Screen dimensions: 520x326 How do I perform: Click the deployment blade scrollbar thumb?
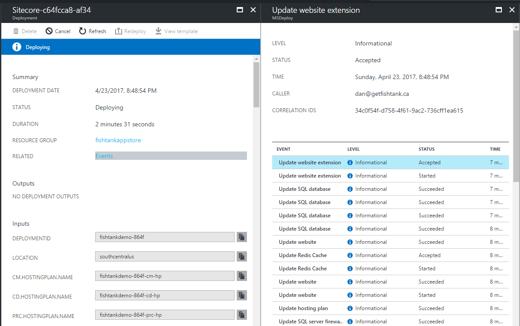tap(256, 85)
